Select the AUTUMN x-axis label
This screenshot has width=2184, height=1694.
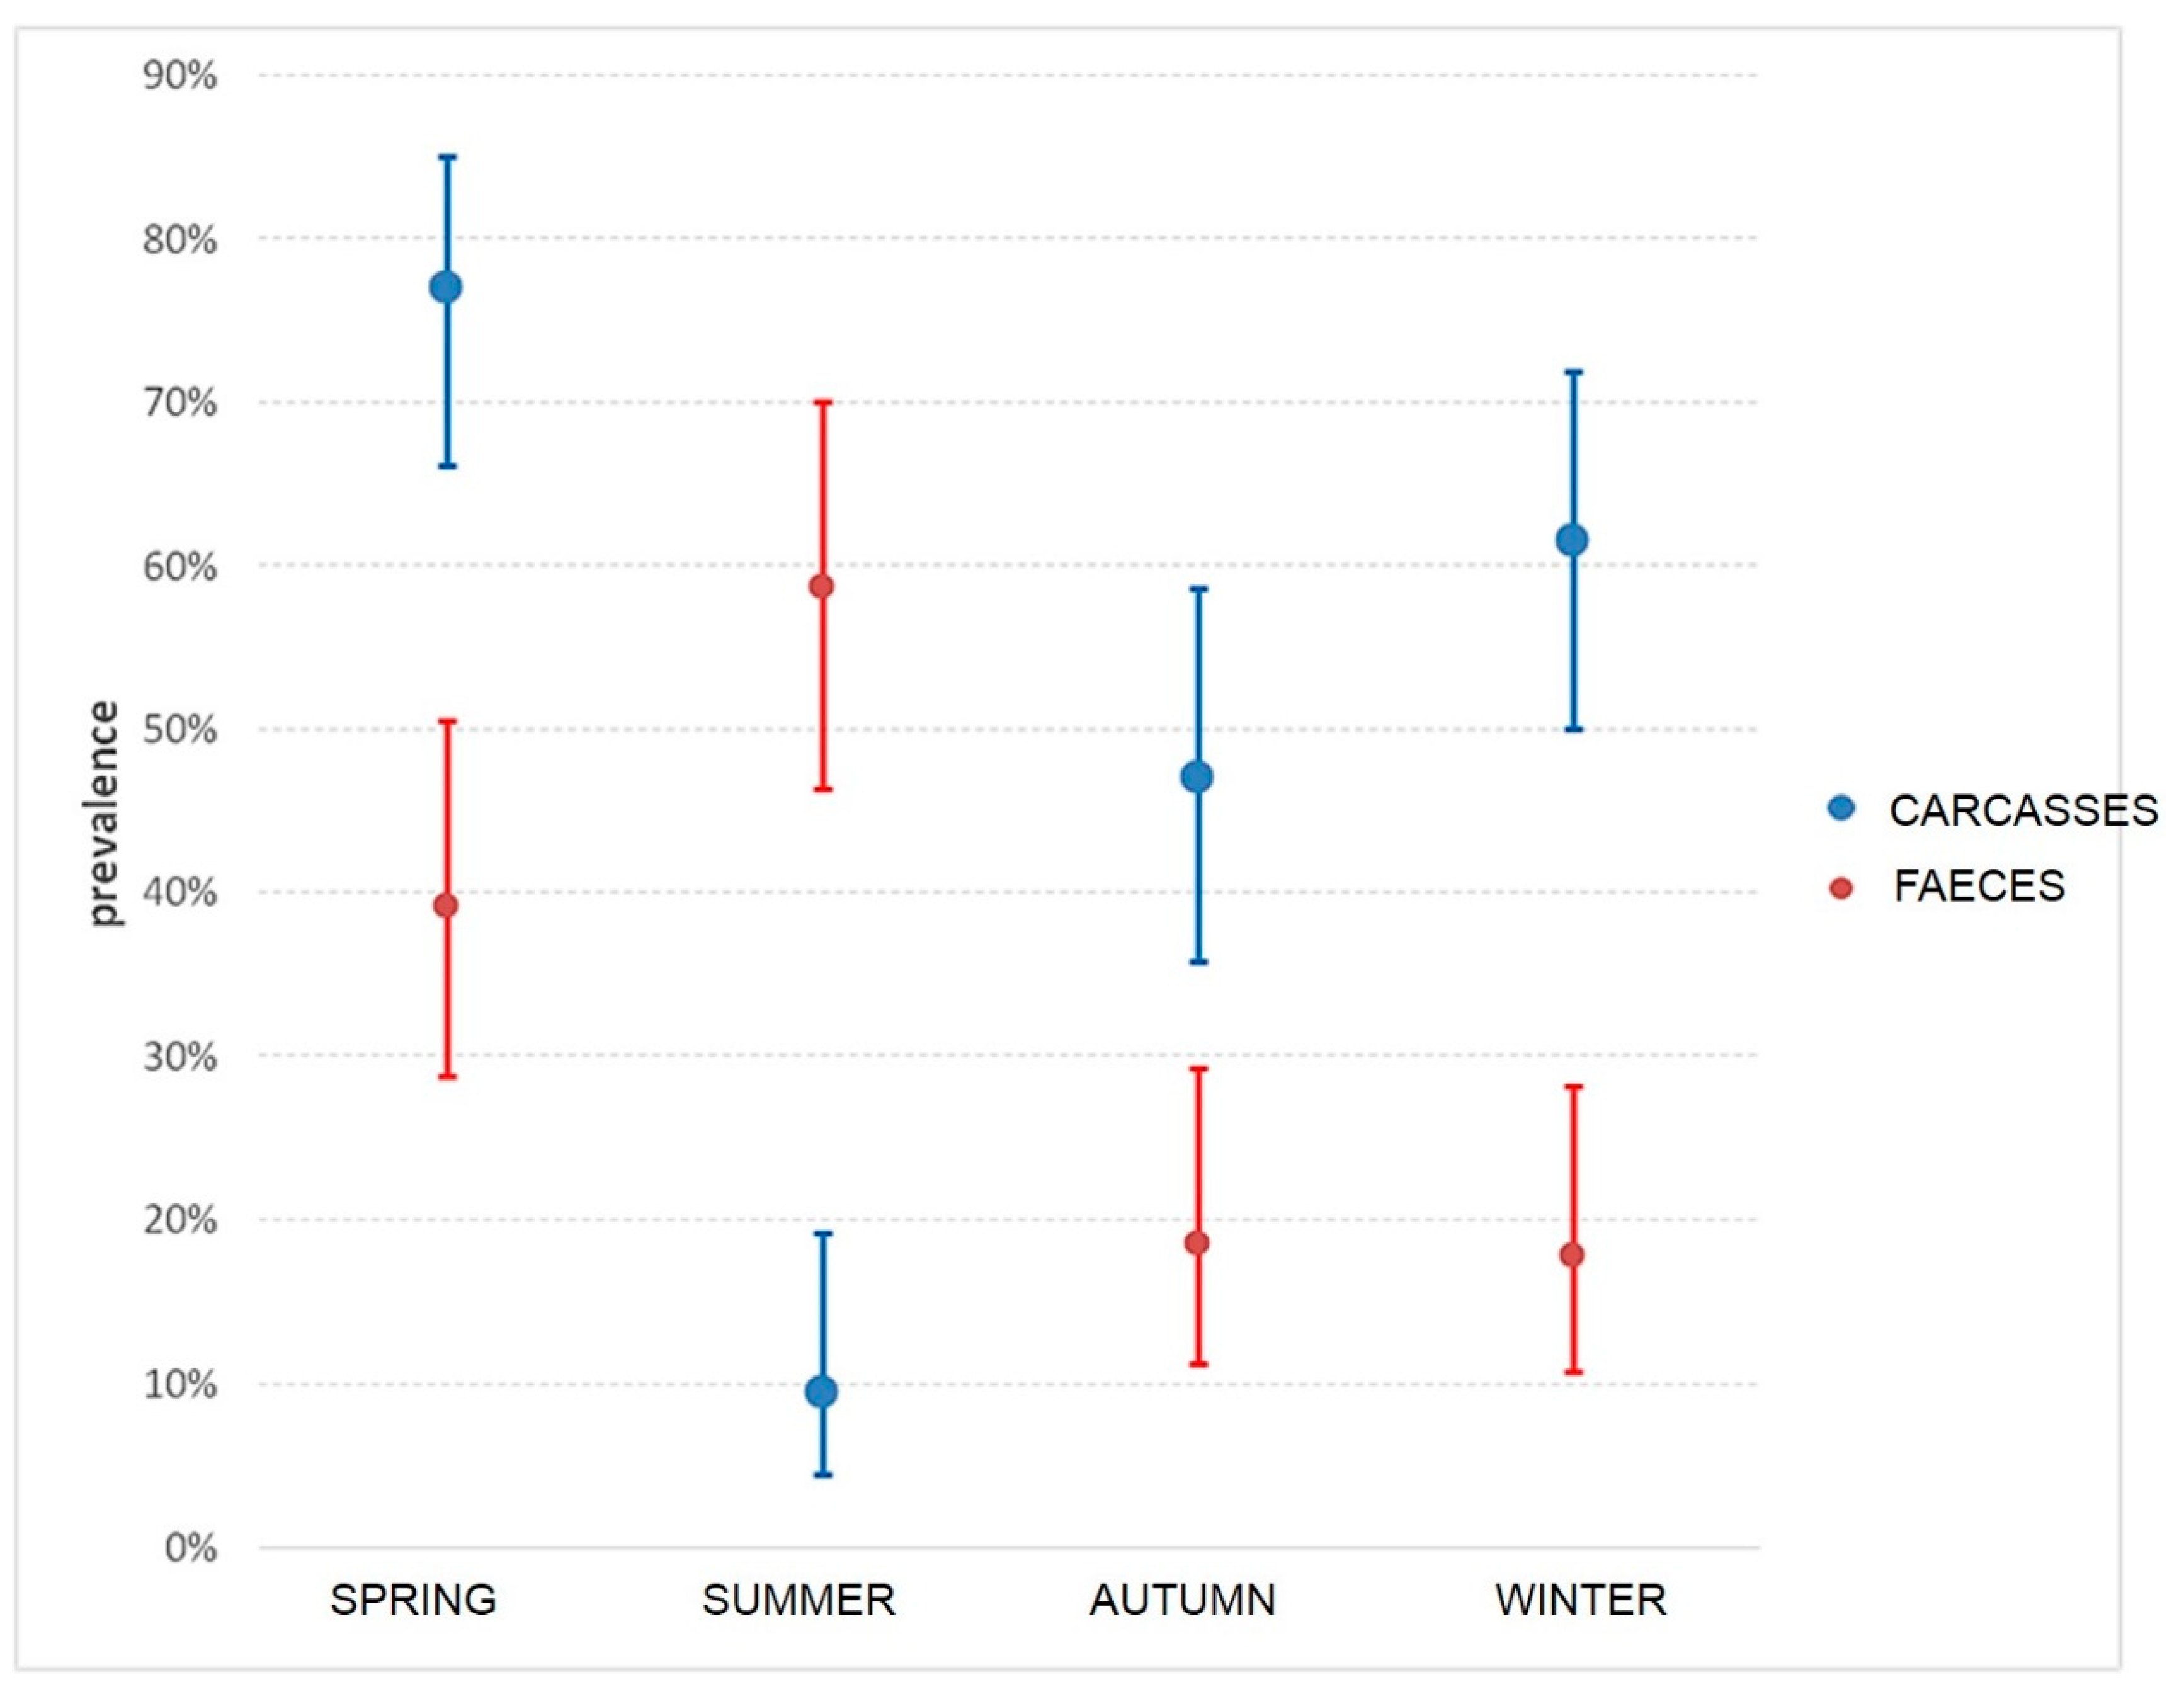pyautogui.click(x=1183, y=1600)
